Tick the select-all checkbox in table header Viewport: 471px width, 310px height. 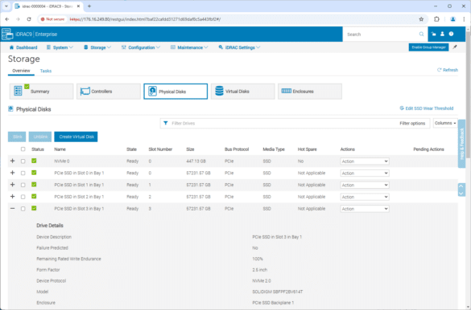point(23,149)
